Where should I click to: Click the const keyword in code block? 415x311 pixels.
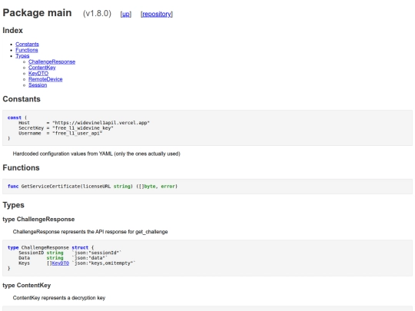point(15,117)
